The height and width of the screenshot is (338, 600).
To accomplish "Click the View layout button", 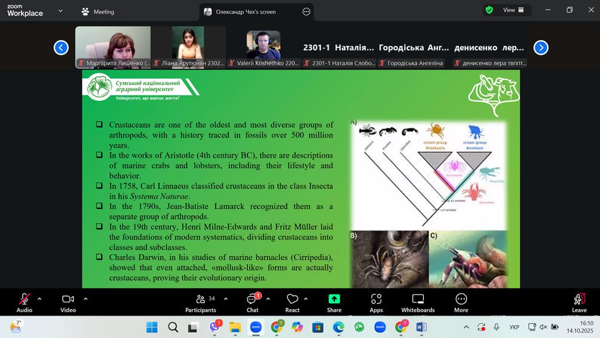I will 513,10.
